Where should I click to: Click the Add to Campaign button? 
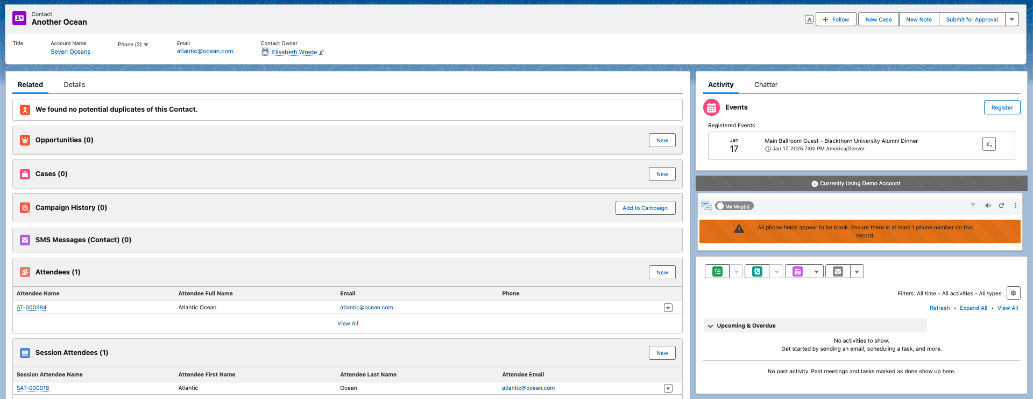point(645,208)
